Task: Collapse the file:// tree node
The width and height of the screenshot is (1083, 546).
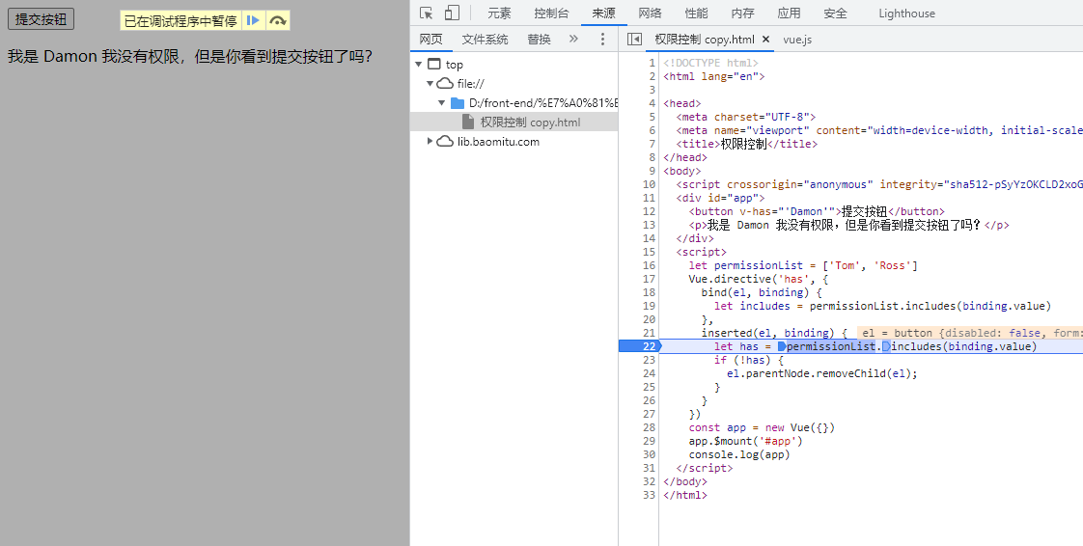Action: 430,84
